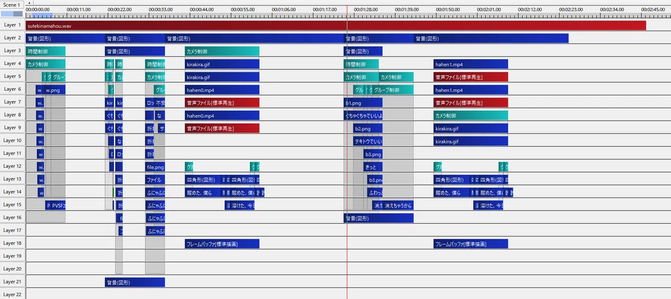Select the PVSF2 clip on Layer 15
The width and height of the screenshot is (671, 299).
pyautogui.click(x=58, y=206)
